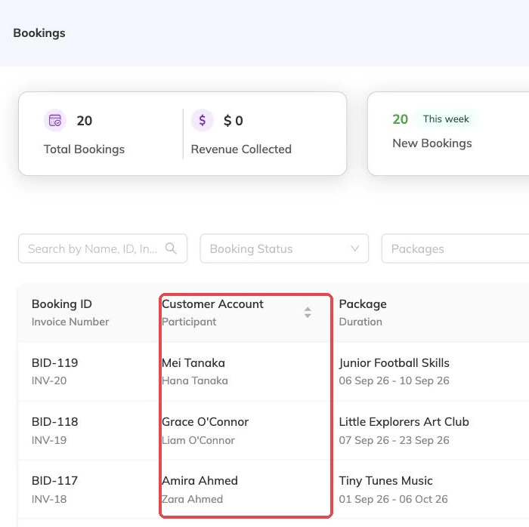Image resolution: width=529 pixels, height=527 pixels.
Task: Open the Booking Status dropdown
Action: click(x=284, y=248)
